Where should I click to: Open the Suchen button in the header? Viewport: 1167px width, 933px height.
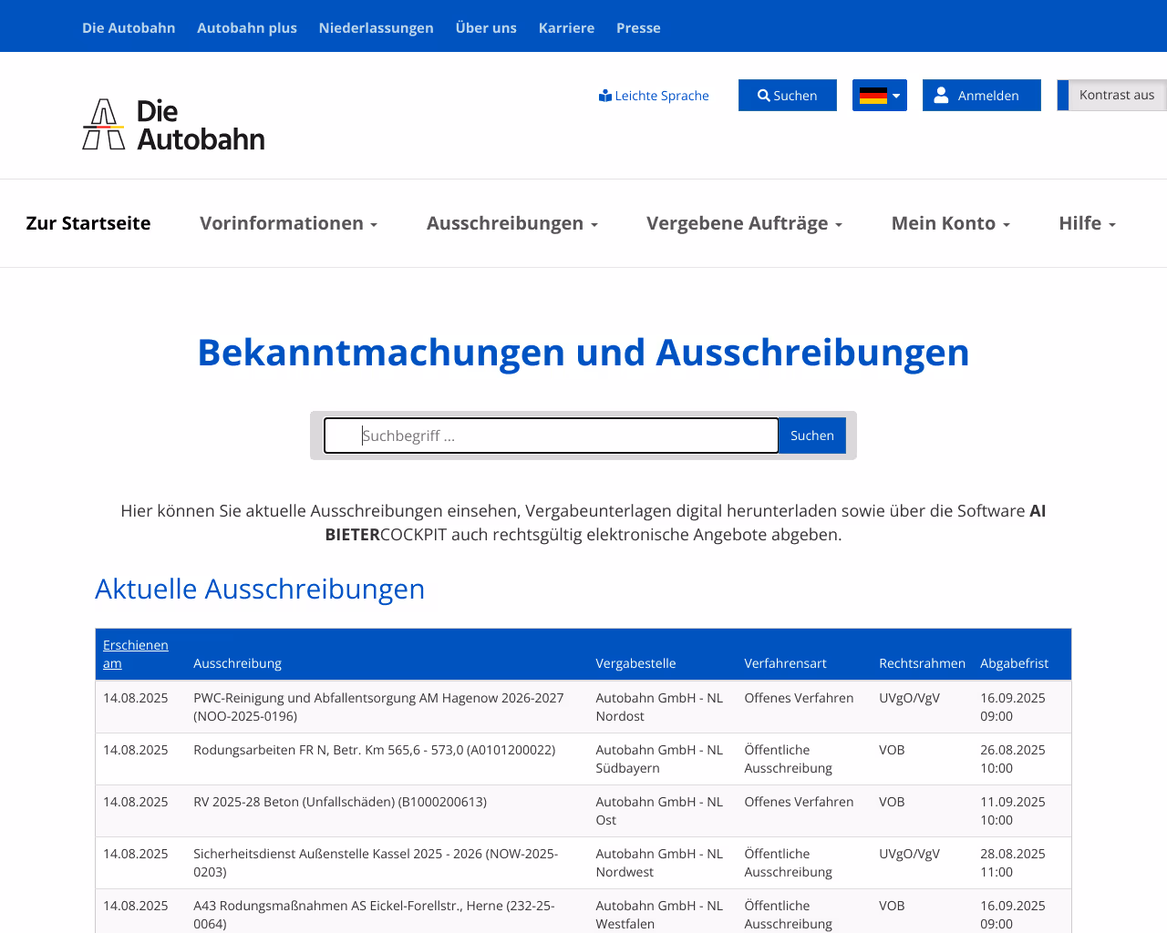788,95
